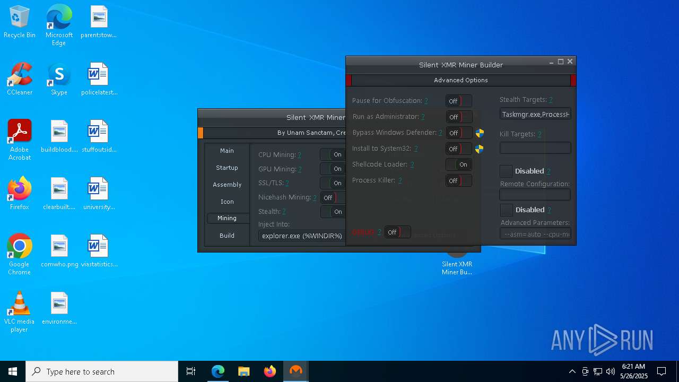The width and height of the screenshot is (679, 382).
Task: Select the university Word document icon
Action: click(99, 194)
